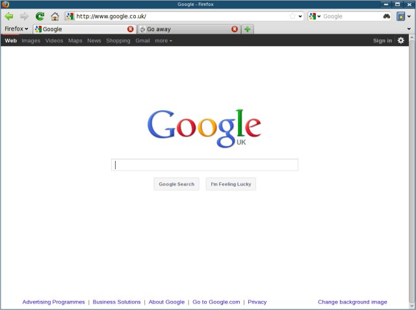This screenshot has width=416, height=310.
Task: Open Images in the Google bar
Action: [x=31, y=40]
